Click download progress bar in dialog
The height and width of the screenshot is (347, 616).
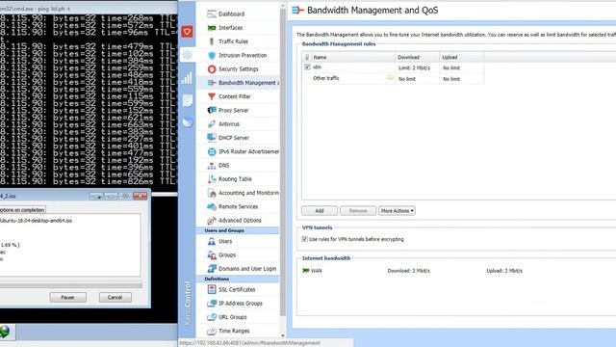(70, 284)
